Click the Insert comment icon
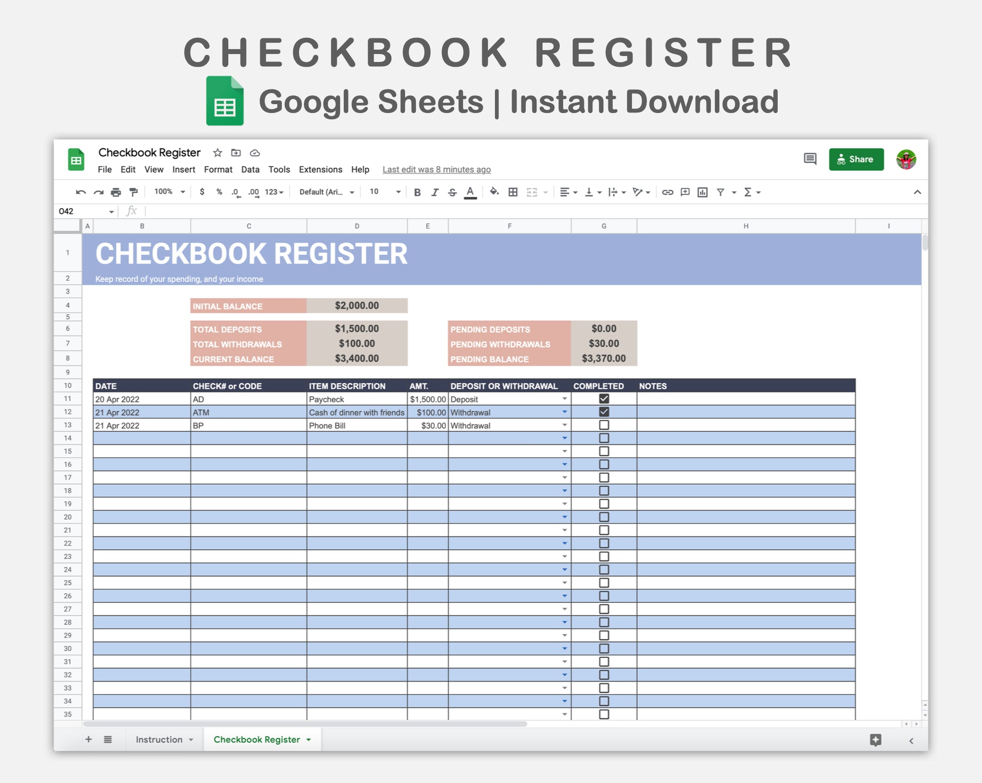982x783 pixels. tap(685, 192)
